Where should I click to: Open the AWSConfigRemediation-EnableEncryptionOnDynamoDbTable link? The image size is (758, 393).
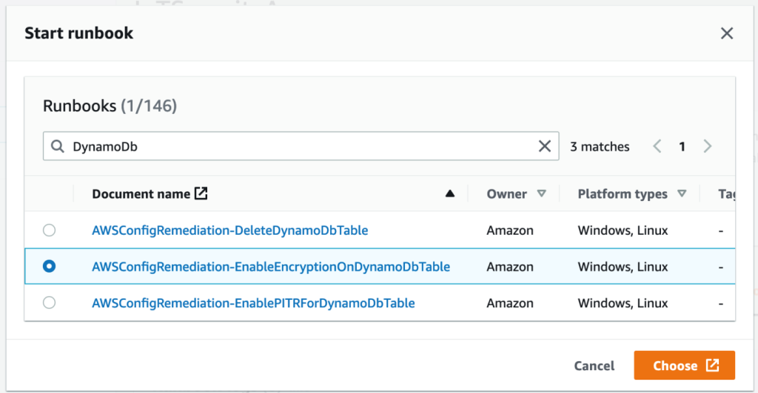coord(271,267)
